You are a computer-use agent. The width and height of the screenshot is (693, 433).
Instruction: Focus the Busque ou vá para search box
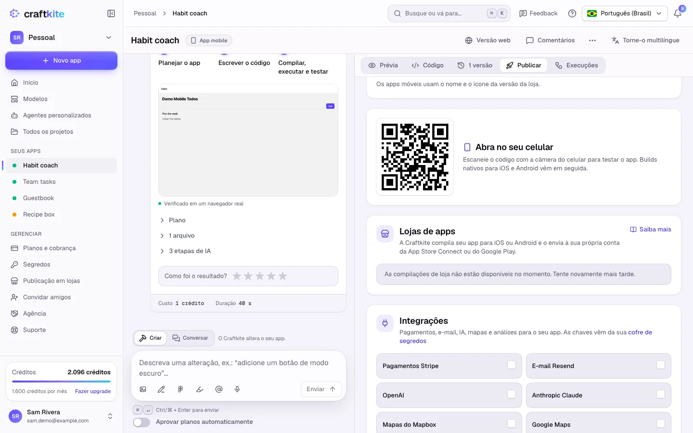(449, 13)
